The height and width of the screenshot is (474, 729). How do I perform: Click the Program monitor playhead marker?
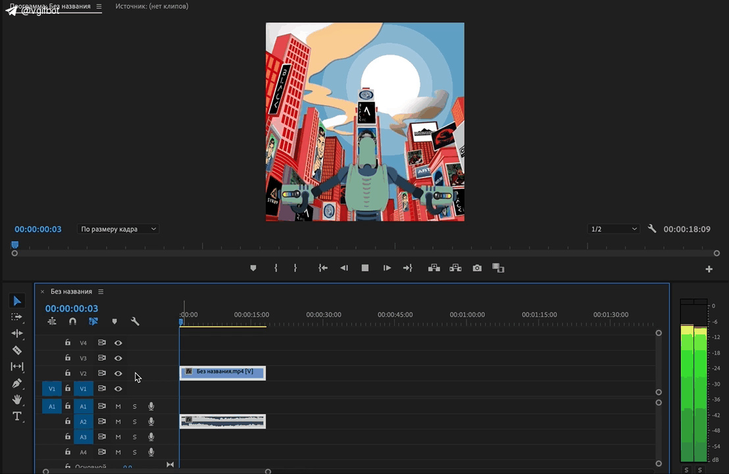coord(15,245)
